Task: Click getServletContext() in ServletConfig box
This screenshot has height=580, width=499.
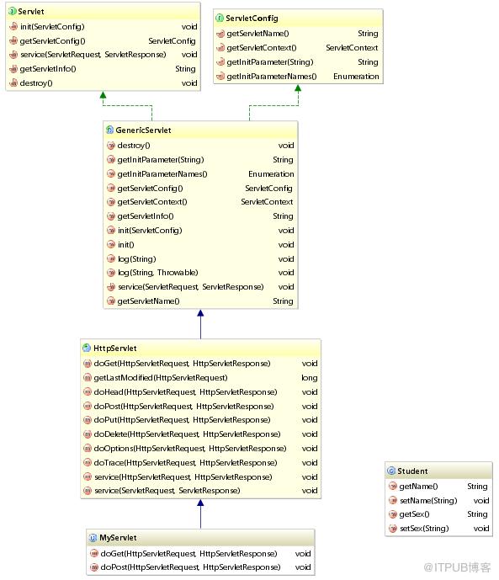Action: pos(262,48)
